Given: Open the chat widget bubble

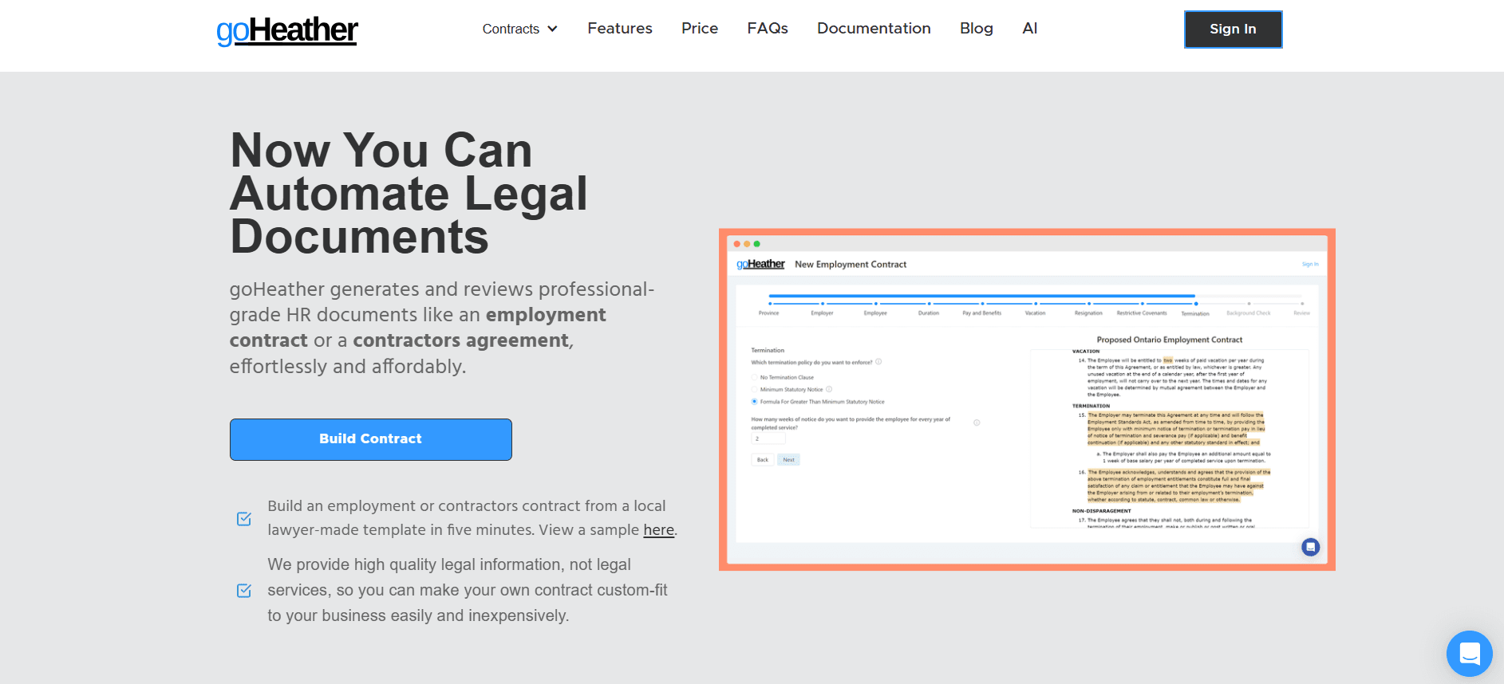Looking at the screenshot, I should 1469,654.
